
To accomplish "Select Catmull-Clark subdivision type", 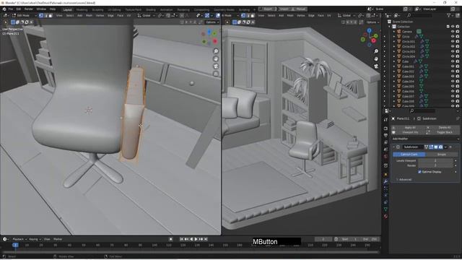I will (x=409, y=155).
